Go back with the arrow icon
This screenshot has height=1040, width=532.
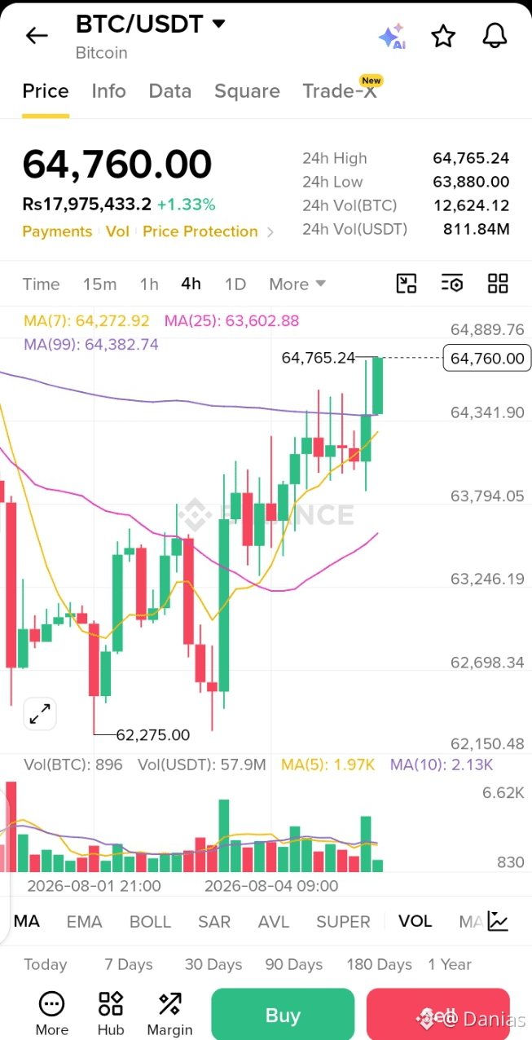coord(37,35)
